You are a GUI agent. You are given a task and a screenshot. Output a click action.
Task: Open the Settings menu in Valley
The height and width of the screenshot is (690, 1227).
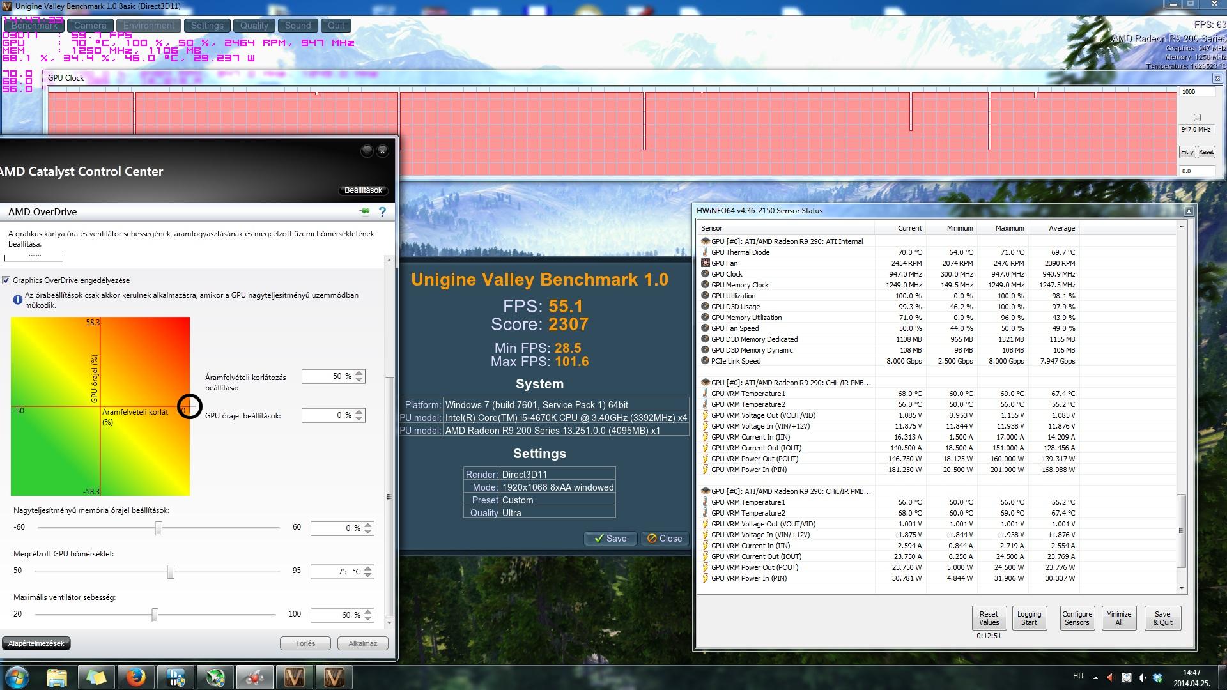(x=207, y=26)
